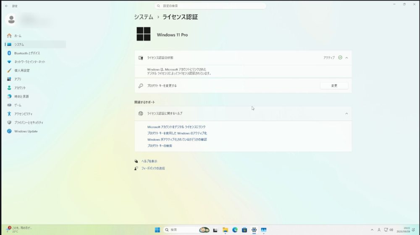Open the Windows Start button
The width and height of the screenshot is (420, 235).
[x=157, y=230]
